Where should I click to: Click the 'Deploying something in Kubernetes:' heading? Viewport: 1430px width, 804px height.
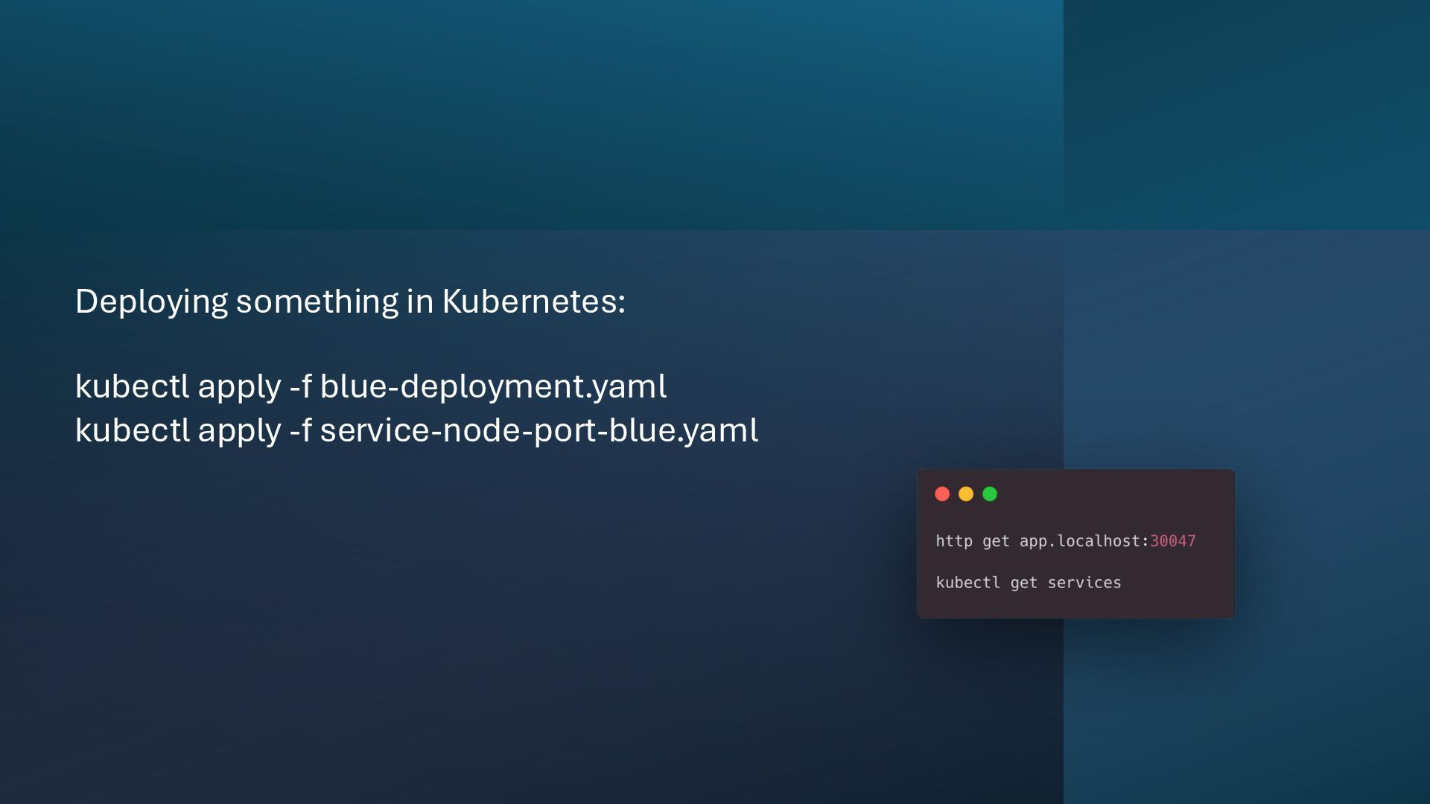(350, 301)
